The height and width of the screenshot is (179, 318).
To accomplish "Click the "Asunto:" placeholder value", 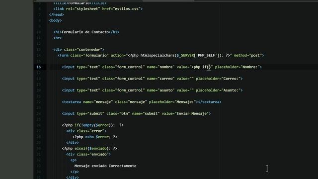I will (231, 90).
